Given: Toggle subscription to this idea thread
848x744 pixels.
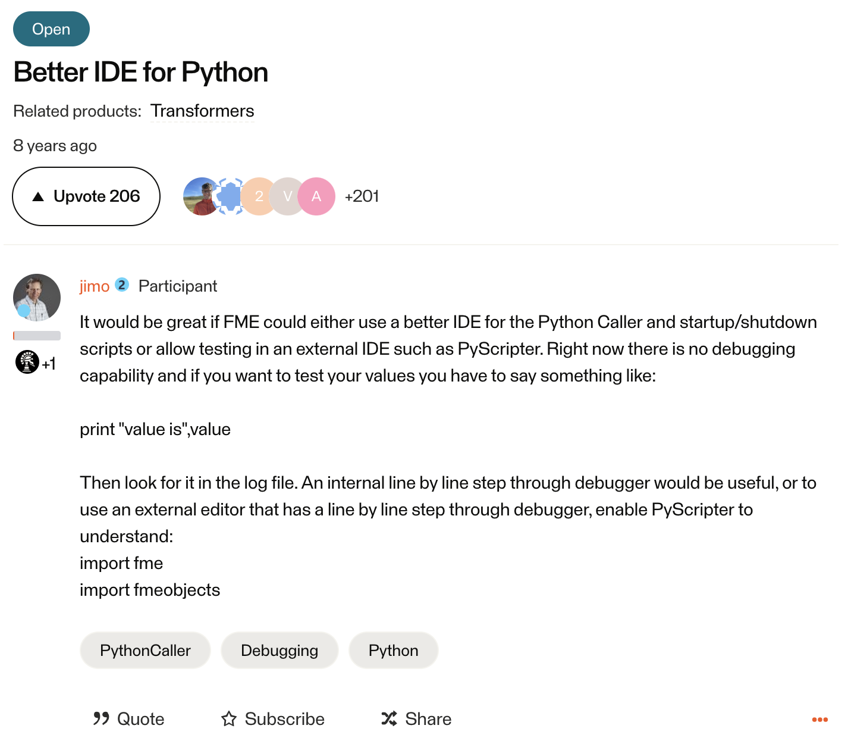Looking at the screenshot, I should [x=272, y=718].
